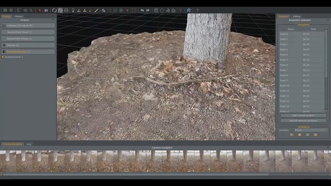Click the first animation playback button
Viewport: 331px width, 186px height.
(x=292, y=134)
